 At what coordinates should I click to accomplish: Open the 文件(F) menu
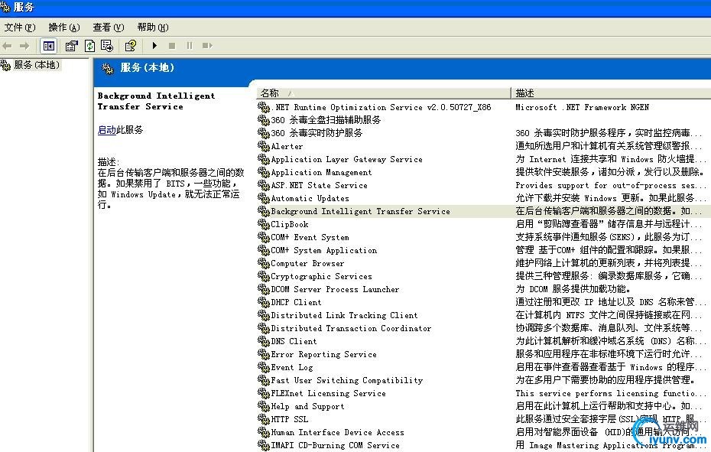[20, 28]
